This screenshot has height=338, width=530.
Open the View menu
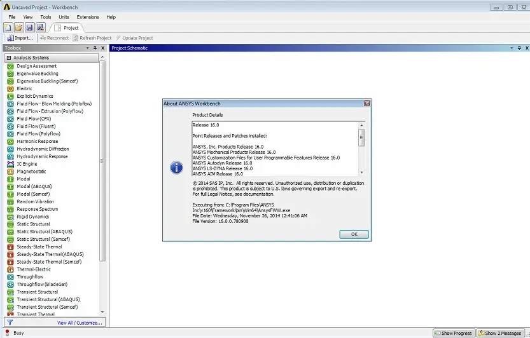pyautogui.click(x=28, y=17)
